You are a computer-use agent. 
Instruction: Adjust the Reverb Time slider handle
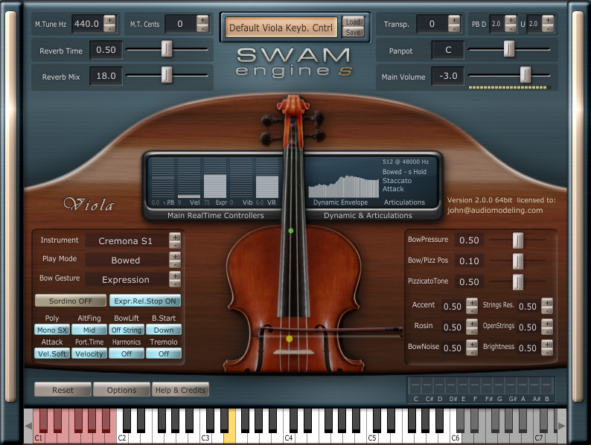click(167, 49)
